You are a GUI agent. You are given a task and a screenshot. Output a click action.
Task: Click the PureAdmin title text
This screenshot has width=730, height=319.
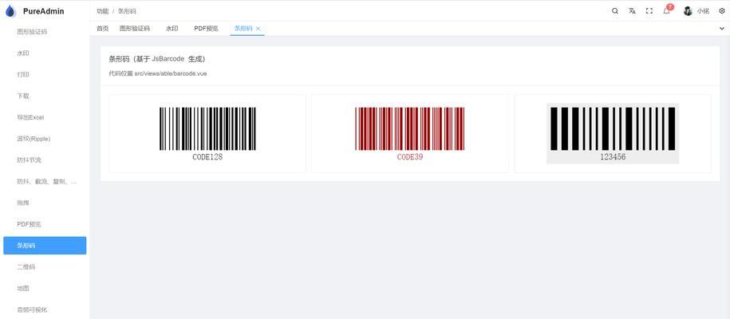click(x=44, y=11)
